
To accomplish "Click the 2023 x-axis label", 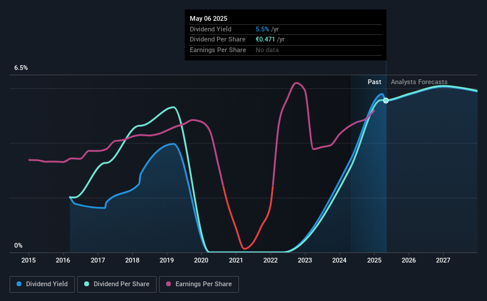I will [305, 260].
